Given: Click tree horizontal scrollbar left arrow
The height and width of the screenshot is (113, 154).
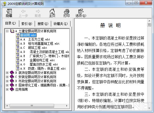Looking at the screenshot, I should (7, 106).
